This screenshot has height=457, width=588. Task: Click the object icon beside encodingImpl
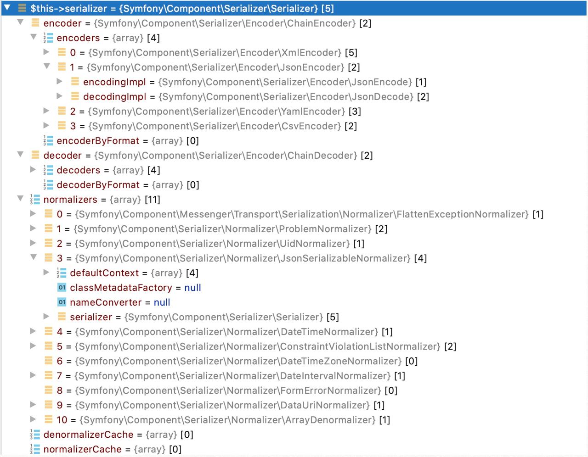coord(75,82)
